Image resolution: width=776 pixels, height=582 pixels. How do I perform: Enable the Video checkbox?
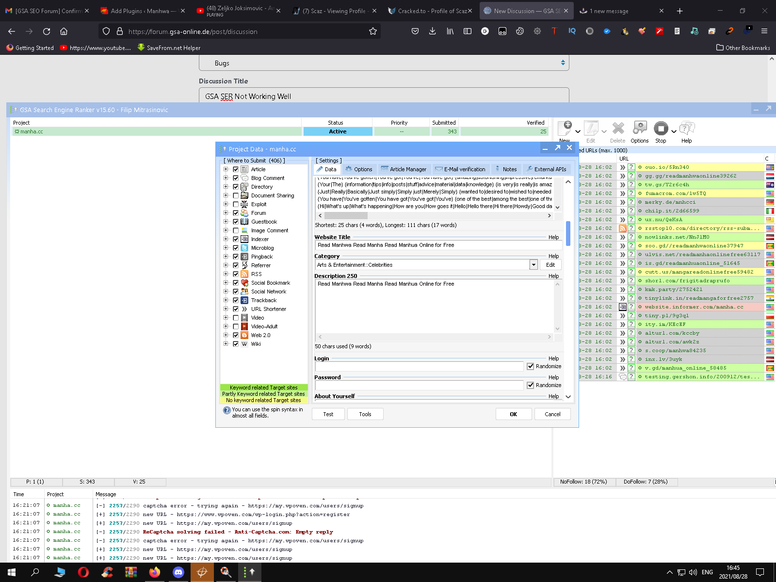236,318
